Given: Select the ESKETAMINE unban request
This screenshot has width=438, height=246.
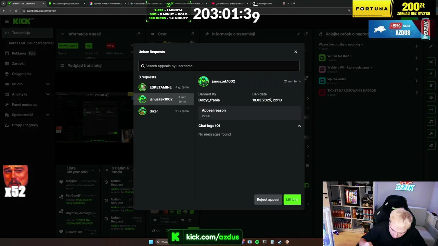Looking at the screenshot, I should tap(164, 87).
